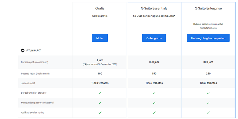Click the Coba gratis button

154,38
